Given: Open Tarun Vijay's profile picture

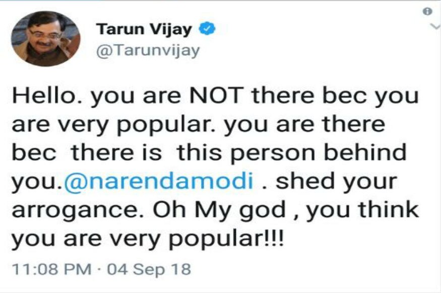Looking at the screenshot, I should pos(45,39).
